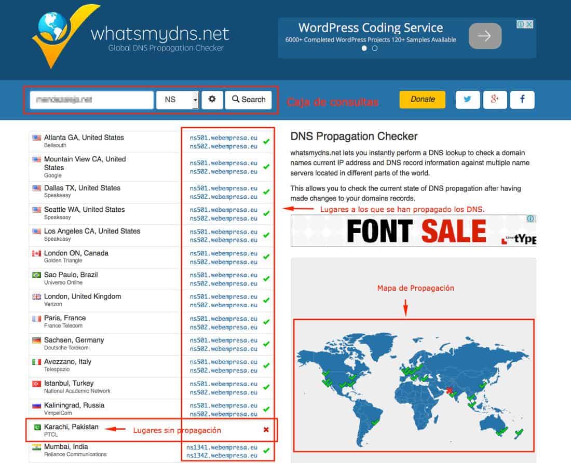
Task: Click the Search button
Action: 248,100
